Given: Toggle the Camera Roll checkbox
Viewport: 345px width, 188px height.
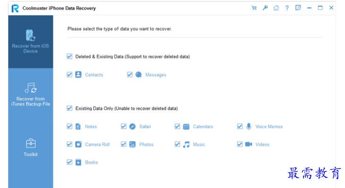Looking at the screenshot, I should coord(69,144).
